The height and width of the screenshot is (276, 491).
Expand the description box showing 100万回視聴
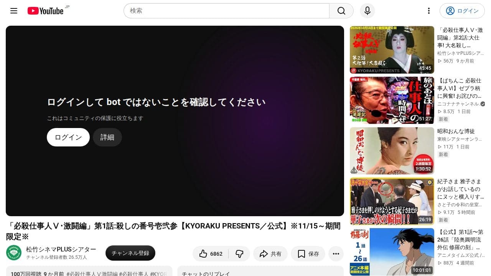(89, 271)
